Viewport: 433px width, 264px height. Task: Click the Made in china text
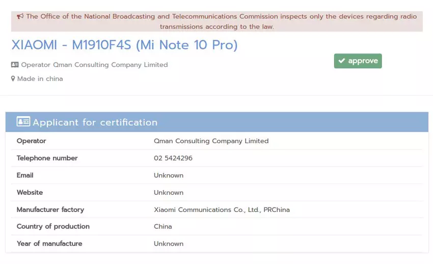40,79
